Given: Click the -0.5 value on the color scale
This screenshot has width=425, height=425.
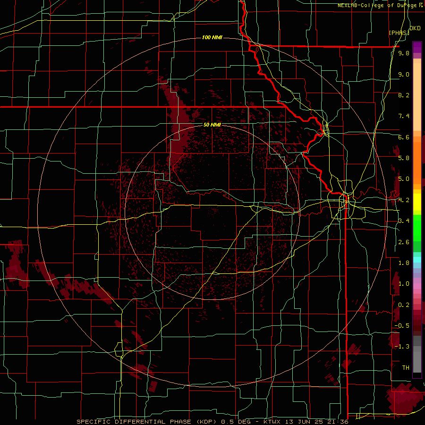Looking at the screenshot, I should tap(402, 325).
